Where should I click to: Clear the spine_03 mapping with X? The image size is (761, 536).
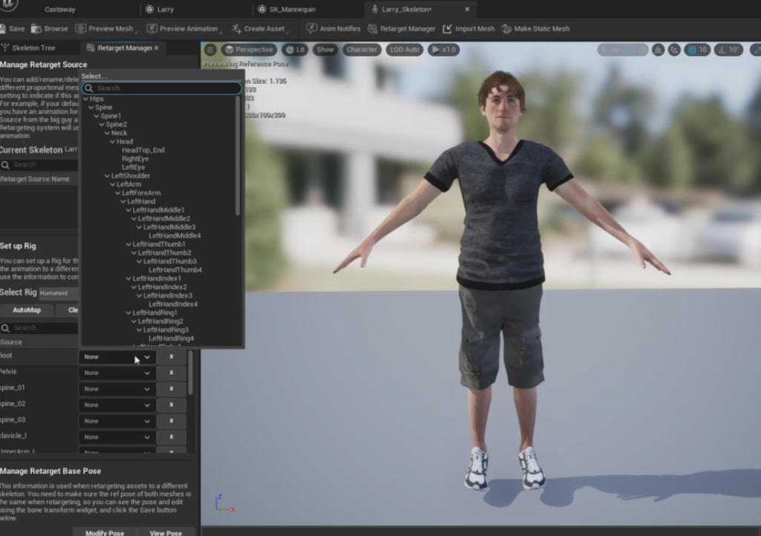point(172,421)
